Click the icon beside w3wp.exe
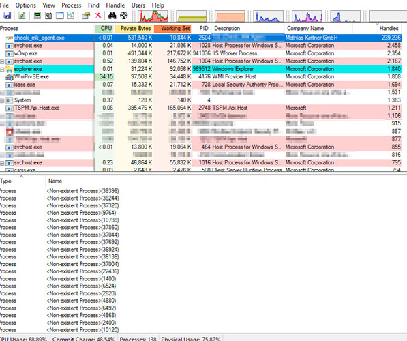The image size is (407, 341). tap(10, 53)
